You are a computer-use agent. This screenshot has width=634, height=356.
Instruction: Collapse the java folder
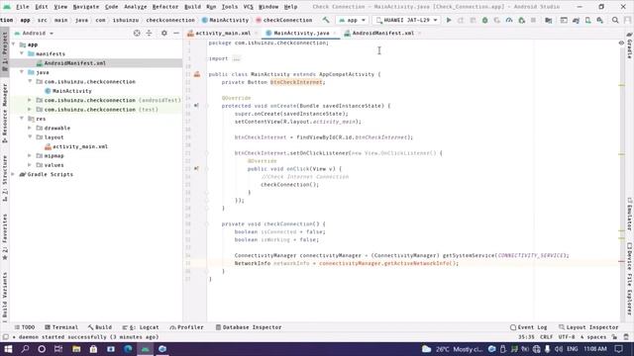[x=22, y=72]
